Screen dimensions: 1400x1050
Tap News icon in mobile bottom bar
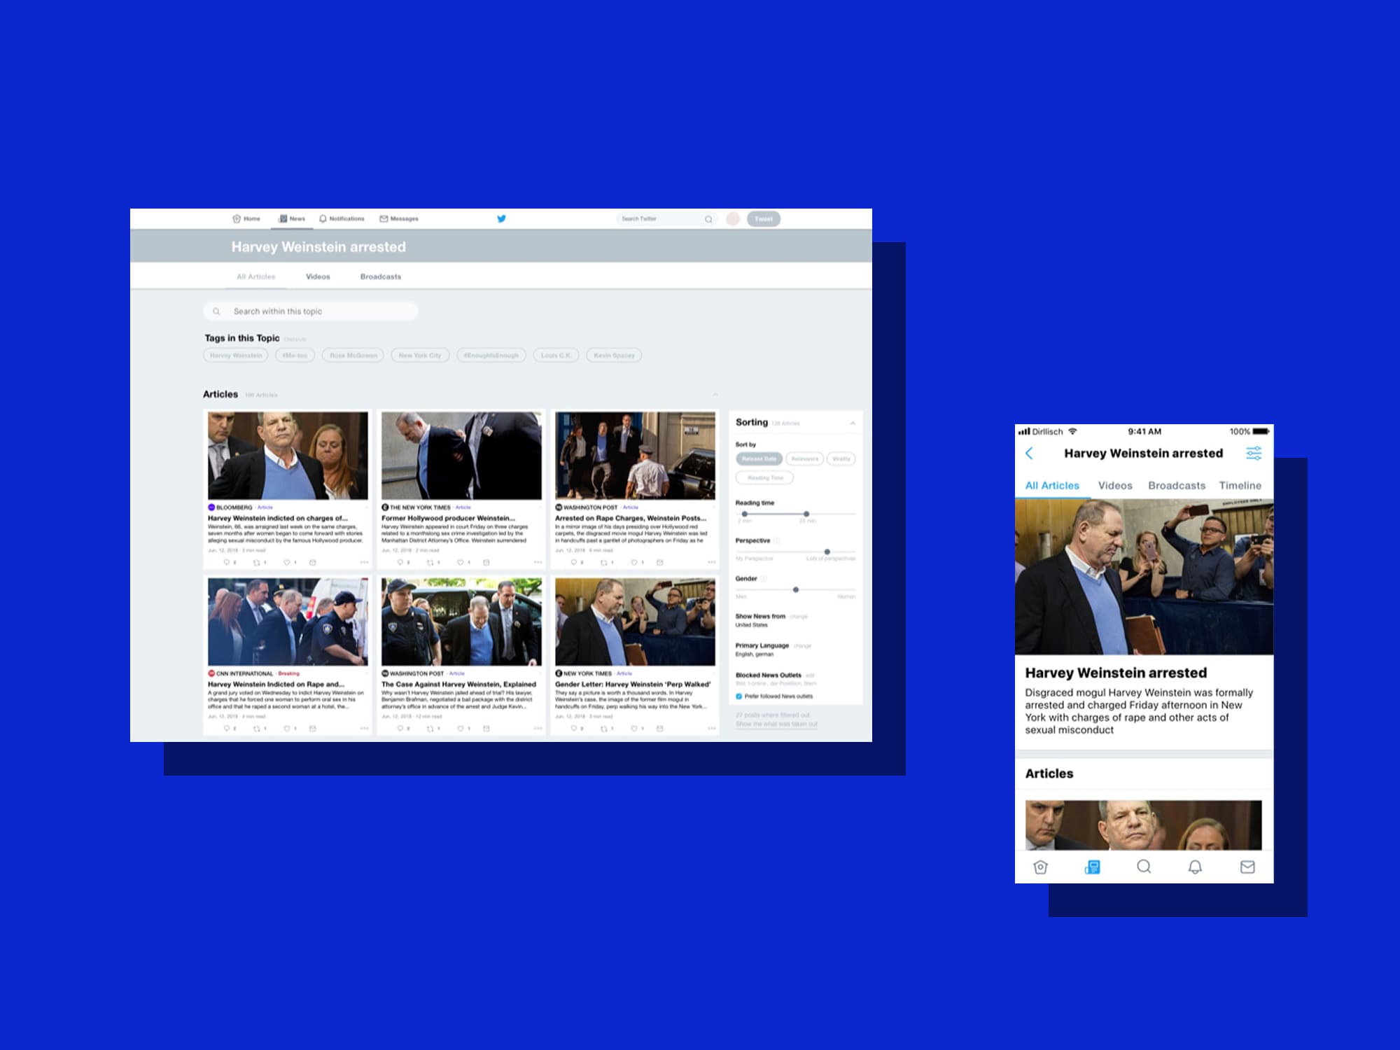click(1092, 867)
